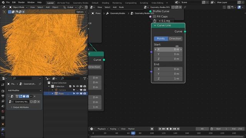Toggle Camera selectability arrow icon
Screen dimensions: 246x138
[74, 90]
